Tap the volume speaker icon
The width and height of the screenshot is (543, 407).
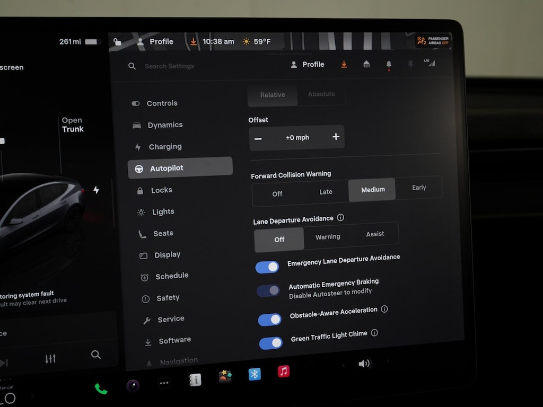click(364, 364)
